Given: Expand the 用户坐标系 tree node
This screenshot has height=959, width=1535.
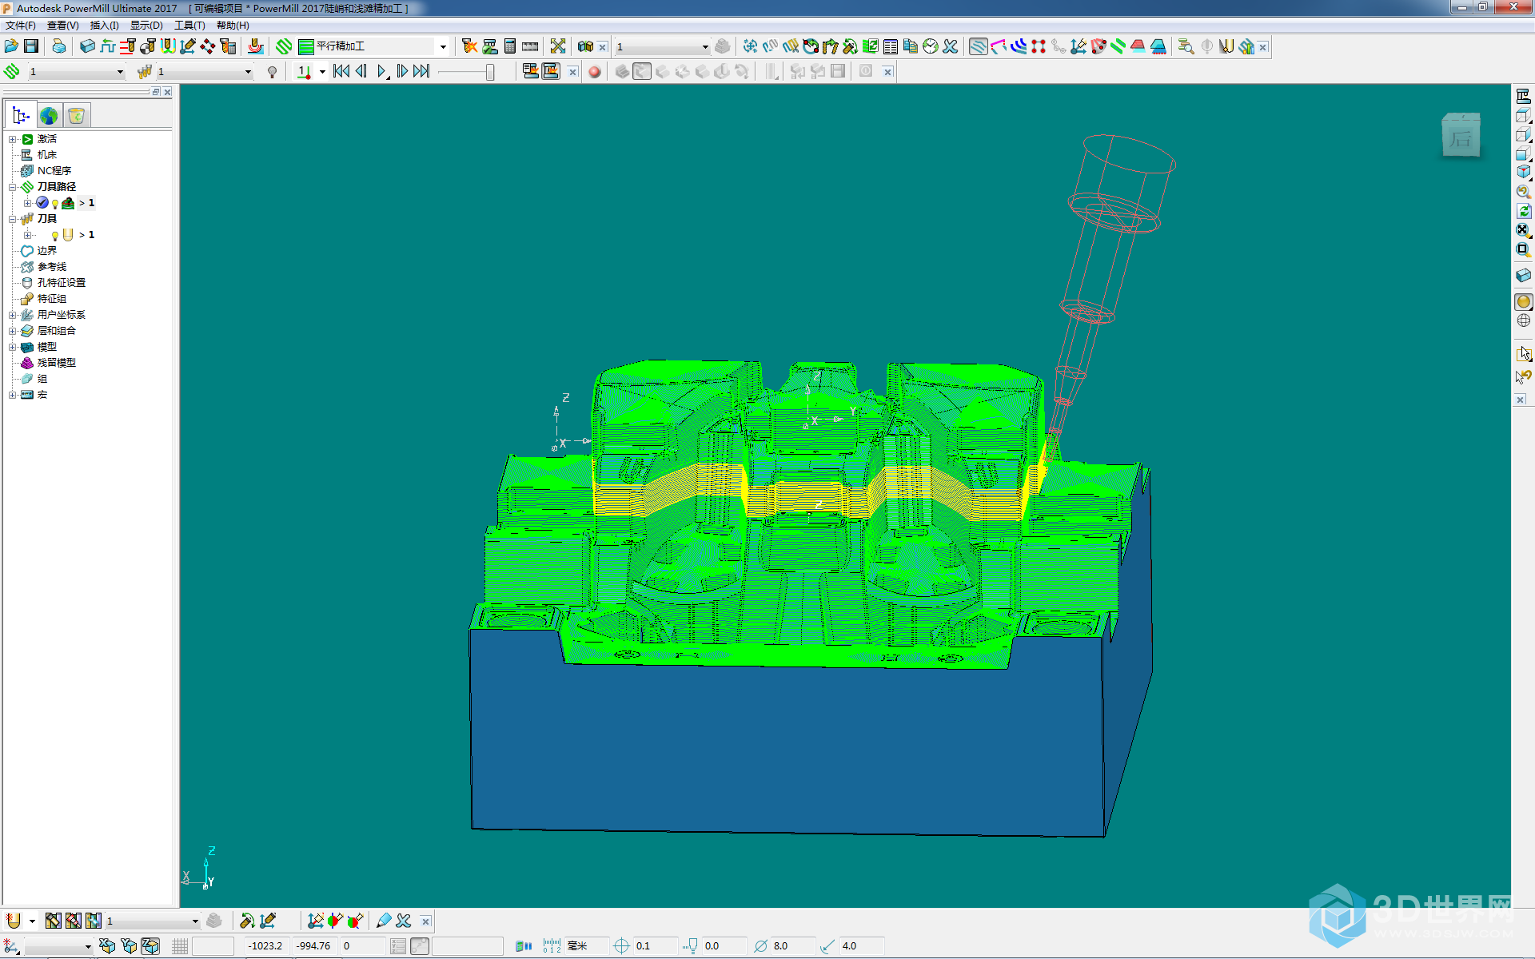Looking at the screenshot, I should (13, 315).
